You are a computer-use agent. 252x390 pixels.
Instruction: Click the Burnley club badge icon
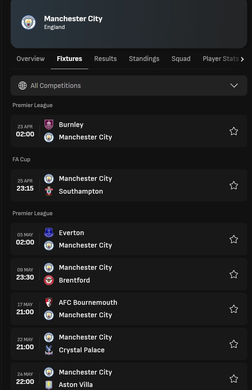coord(49,125)
